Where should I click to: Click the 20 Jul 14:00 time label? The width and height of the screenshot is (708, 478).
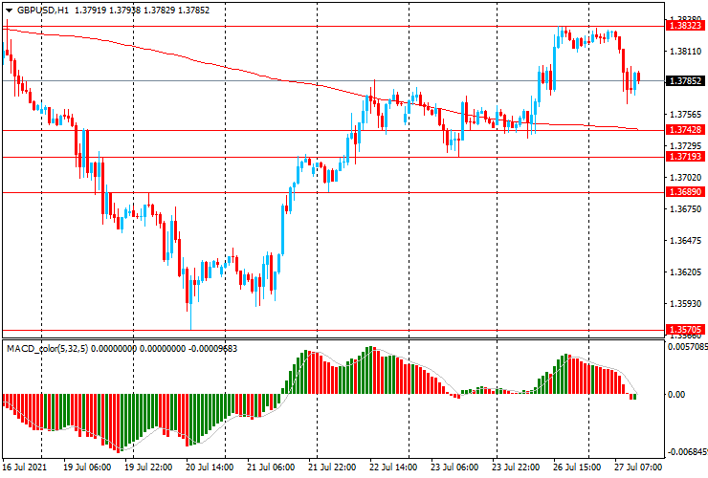210,467
